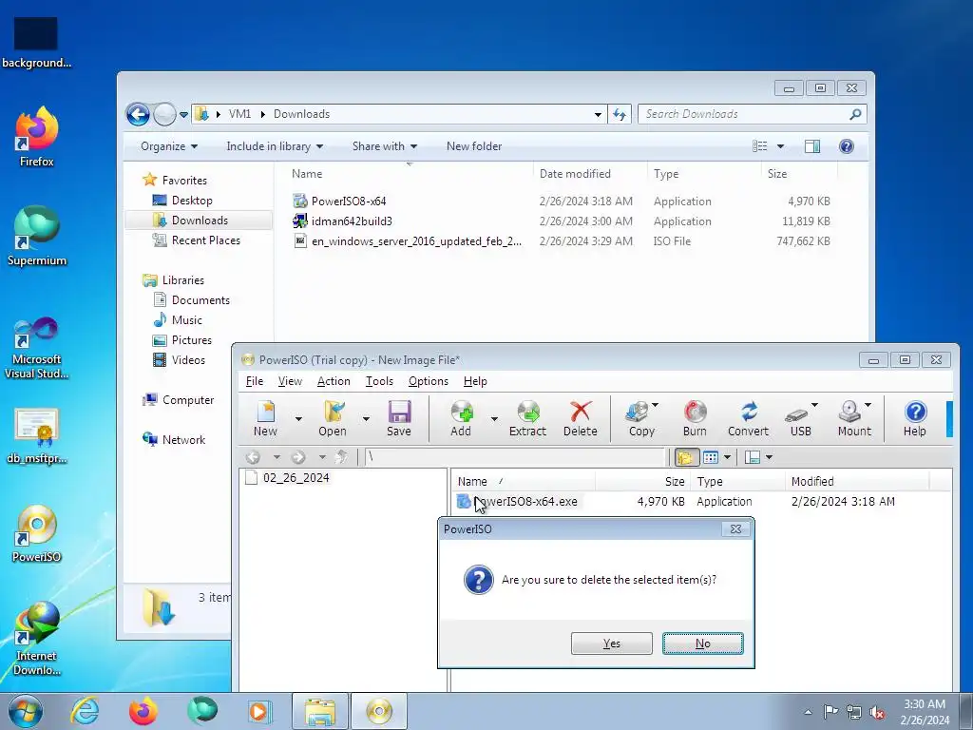Open the view mode dropdown arrow in PowerISO
This screenshot has height=730, width=973.
[x=727, y=457]
